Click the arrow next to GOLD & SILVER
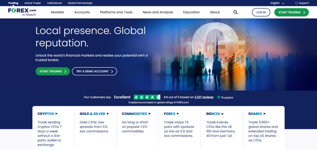 [x=108, y=114]
